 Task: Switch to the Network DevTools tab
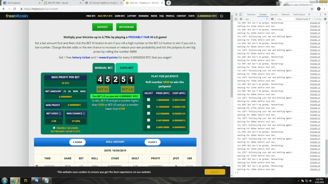[x=285, y=14]
